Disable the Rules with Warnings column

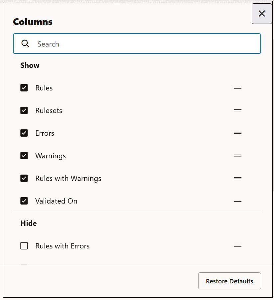pos(24,178)
